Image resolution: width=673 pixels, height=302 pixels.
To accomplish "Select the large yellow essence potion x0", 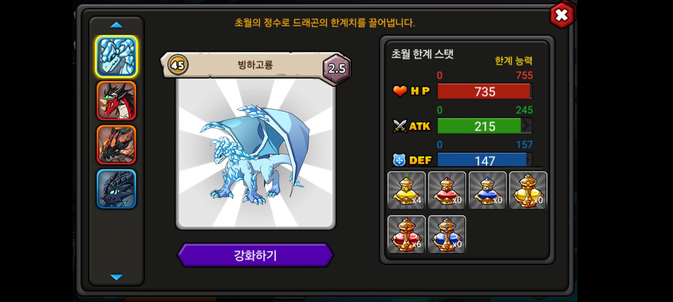I will tap(528, 190).
